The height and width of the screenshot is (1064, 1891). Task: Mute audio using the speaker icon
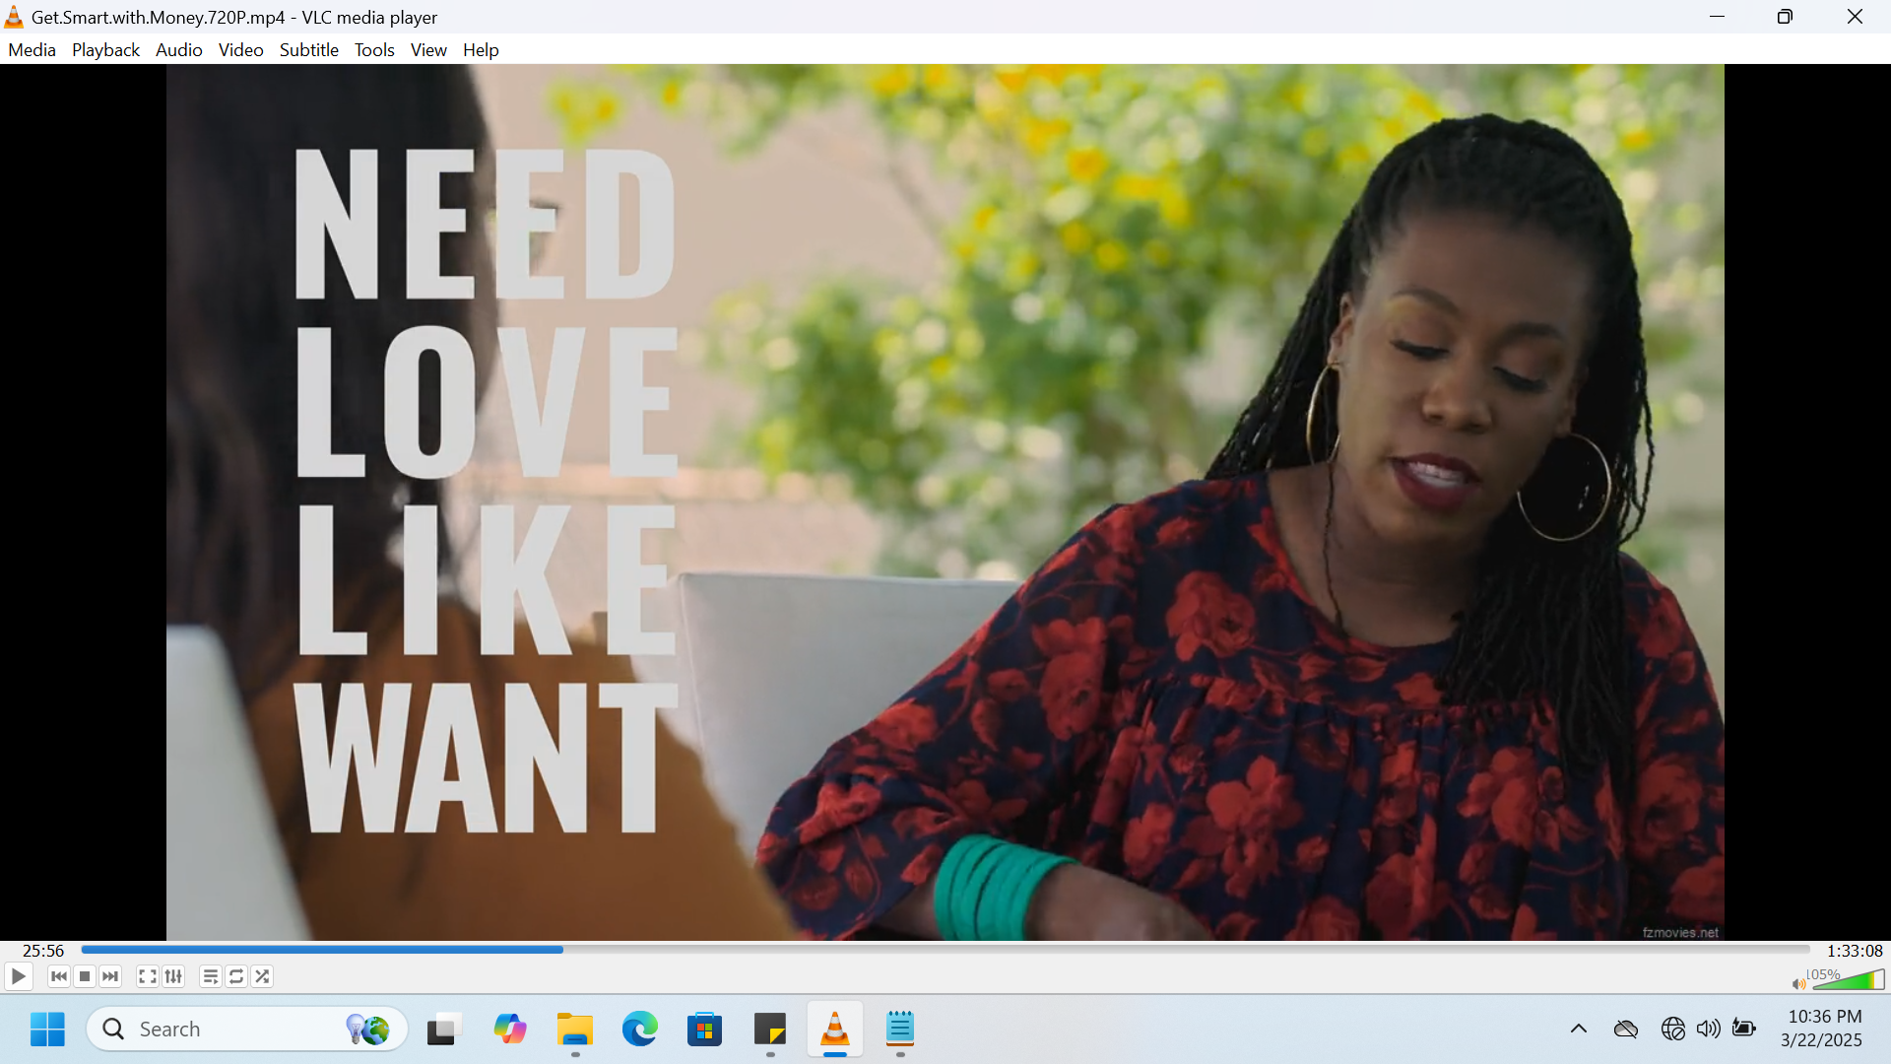(x=1798, y=983)
